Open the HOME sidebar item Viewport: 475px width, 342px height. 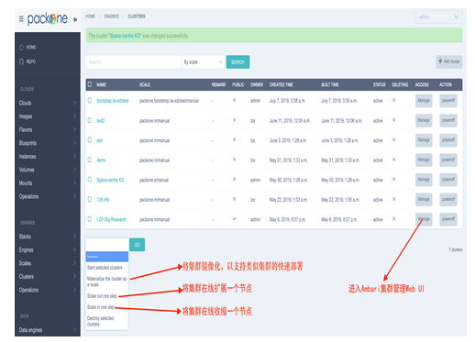pos(28,47)
